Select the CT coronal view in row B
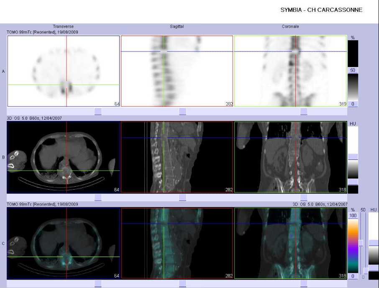 click(x=291, y=157)
